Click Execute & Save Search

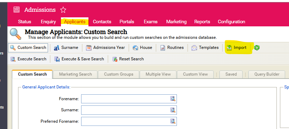click(79, 59)
